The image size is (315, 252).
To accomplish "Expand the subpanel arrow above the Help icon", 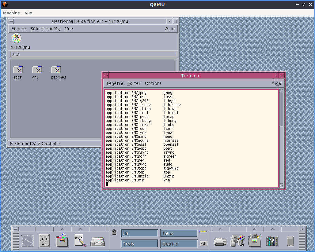I will [x=272, y=229].
